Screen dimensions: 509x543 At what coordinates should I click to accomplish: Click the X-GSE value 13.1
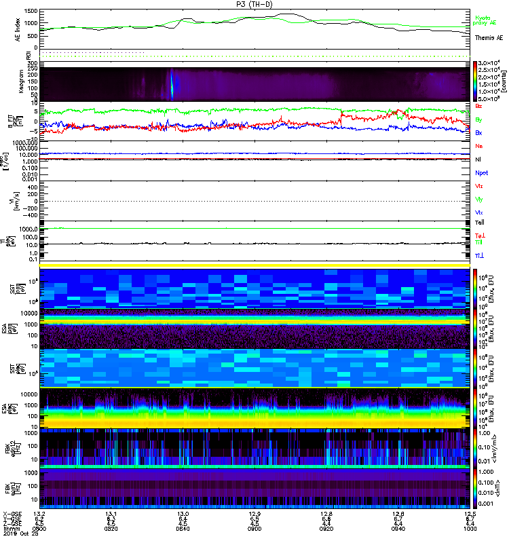(x=111, y=514)
